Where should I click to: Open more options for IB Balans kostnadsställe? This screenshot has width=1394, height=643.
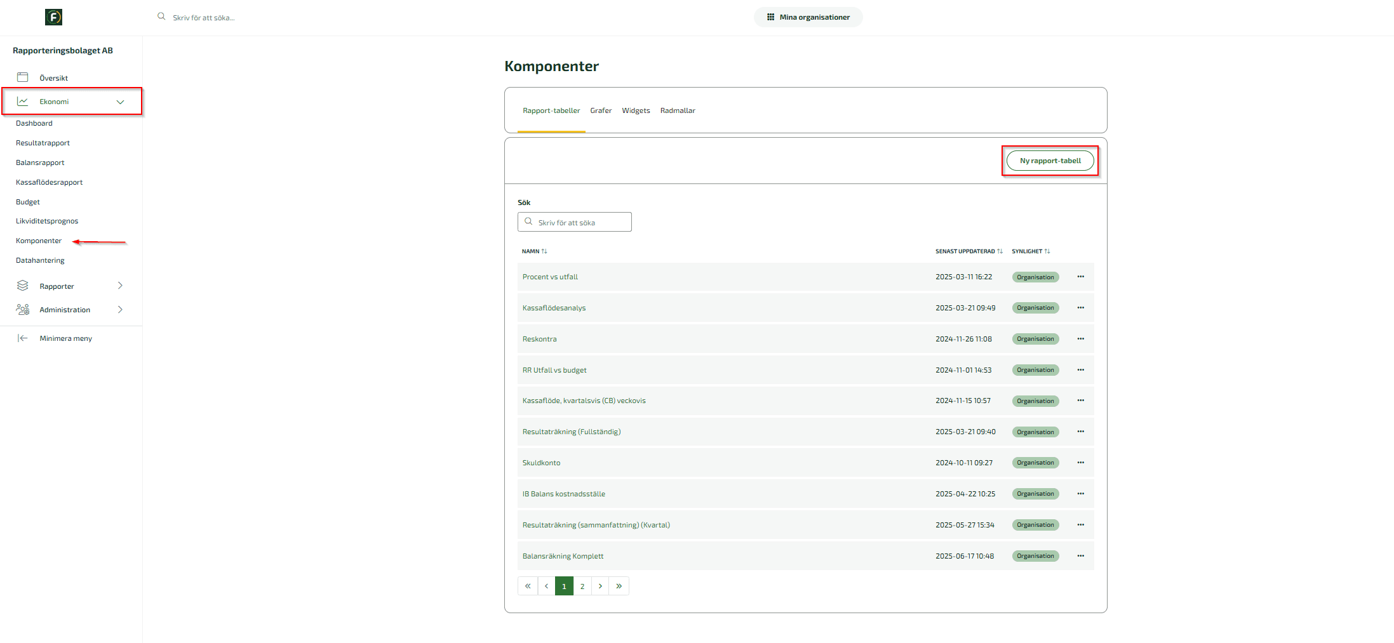pos(1081,494)
